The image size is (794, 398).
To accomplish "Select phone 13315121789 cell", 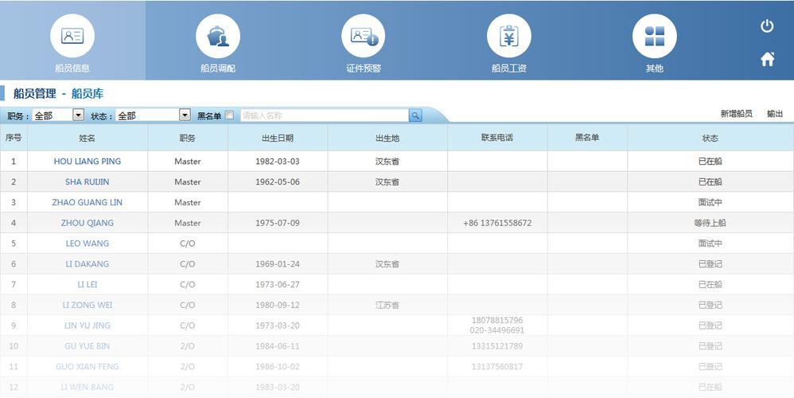I will (x=497, y=346).
